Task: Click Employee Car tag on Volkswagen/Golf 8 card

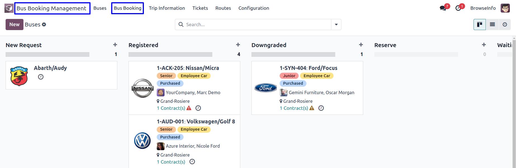Action: pos(194,129)
